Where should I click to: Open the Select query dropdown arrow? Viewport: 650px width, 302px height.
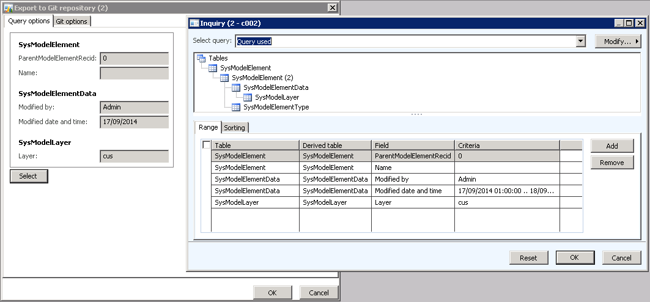(581, 42)
